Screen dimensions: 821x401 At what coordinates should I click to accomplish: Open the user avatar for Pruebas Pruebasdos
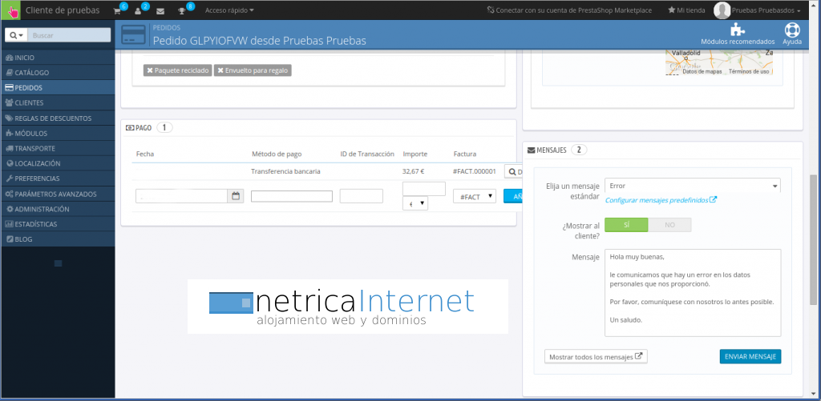[x=722, y=10]
